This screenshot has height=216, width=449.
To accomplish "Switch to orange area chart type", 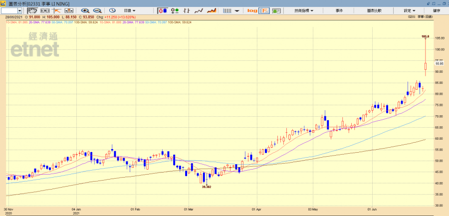I will click(212, 10).
